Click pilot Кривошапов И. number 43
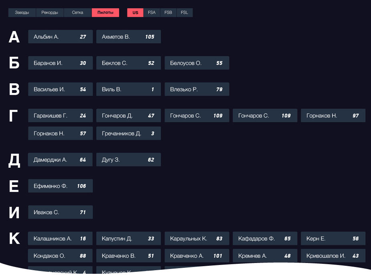Image resolution: width=371 pixels, height=275 pixels. pos(333,256)
